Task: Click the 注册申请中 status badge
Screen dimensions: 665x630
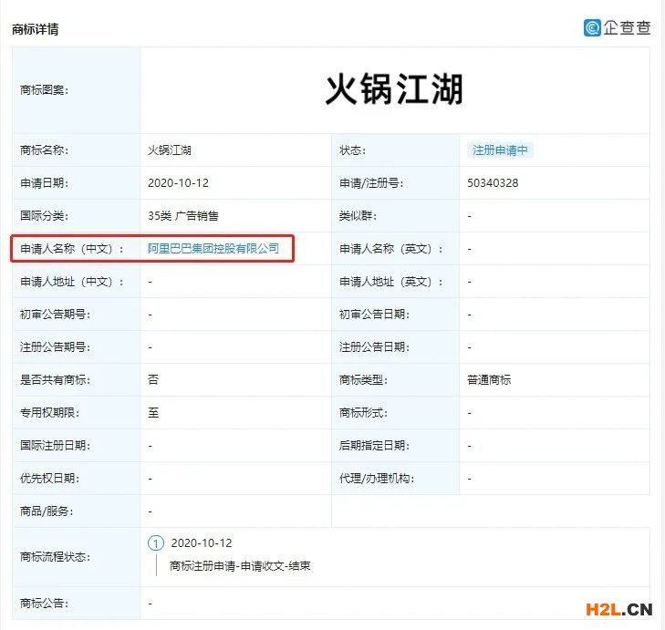Action: (499, 150)
